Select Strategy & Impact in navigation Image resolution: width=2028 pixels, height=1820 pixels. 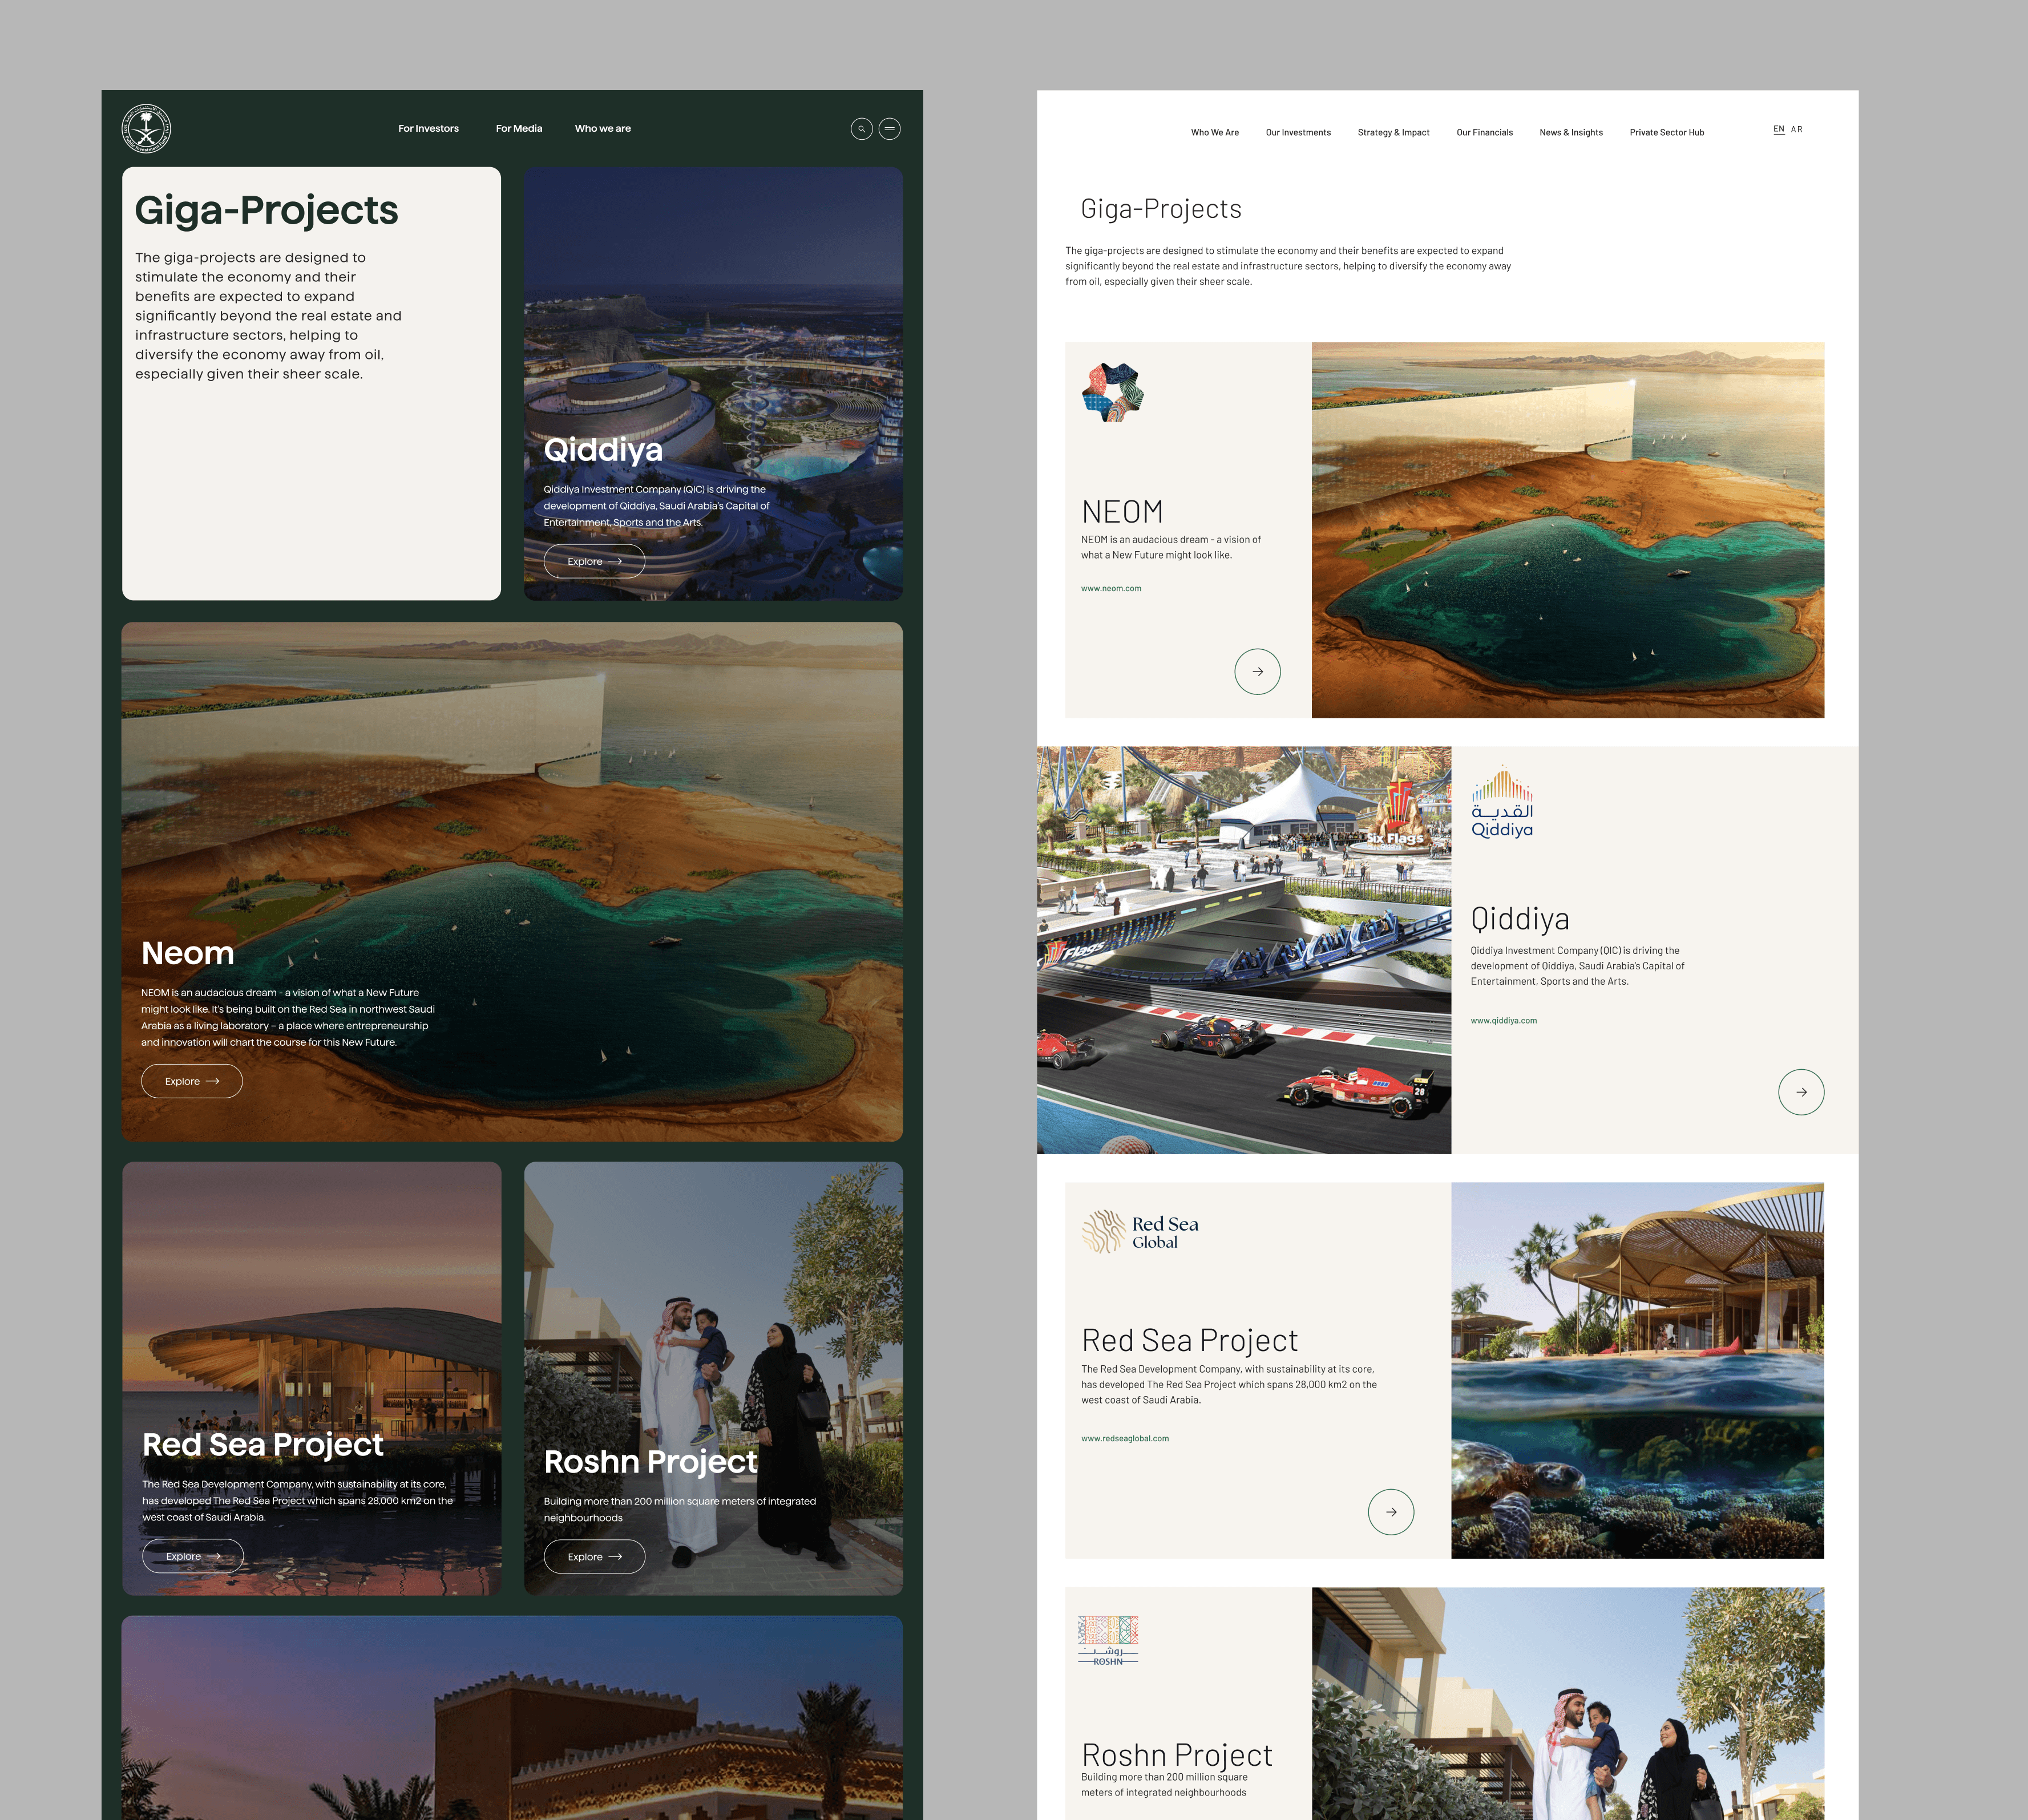pyautogui.click(x=1393, y=133)
